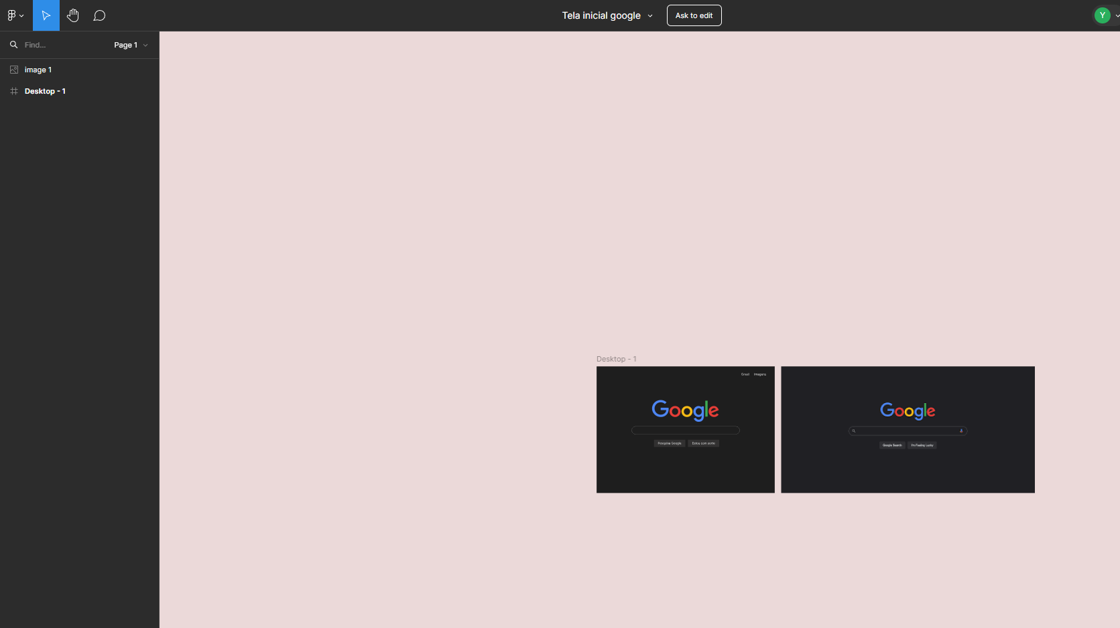Click the Gmail link in the left frame
1120x628 pixels.
click(x=745, y=374)
